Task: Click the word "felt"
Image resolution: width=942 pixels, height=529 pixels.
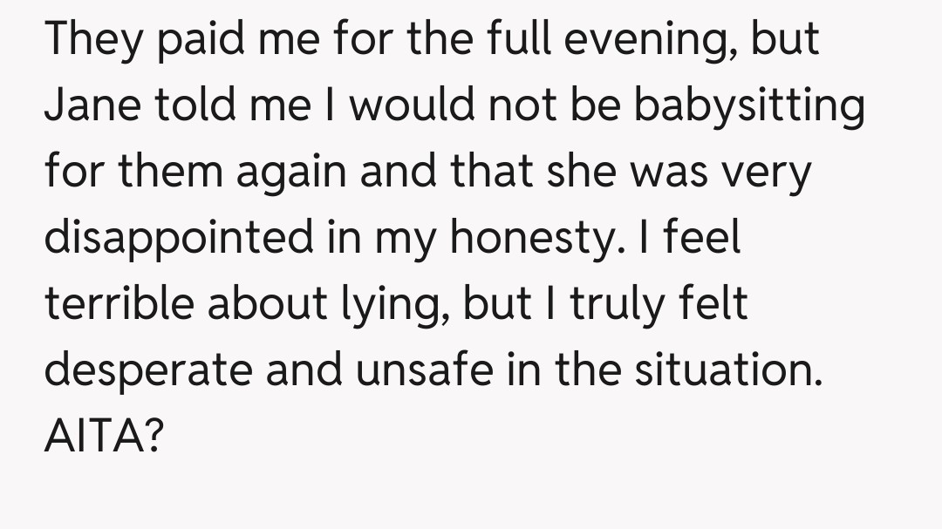Action: point(713,302)
